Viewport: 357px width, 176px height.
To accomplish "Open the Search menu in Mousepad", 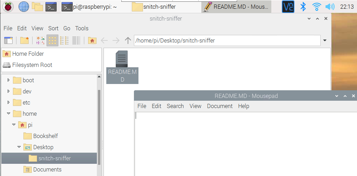I will (x=175, y=106).
